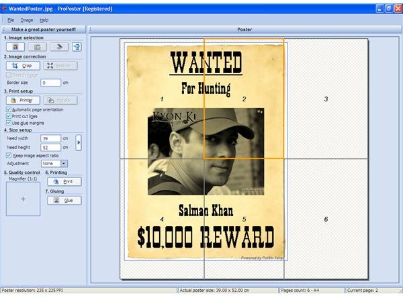Viewport: 403px width, 302px height.
Task: Open the Printer setup button
Action: (23, 100)
